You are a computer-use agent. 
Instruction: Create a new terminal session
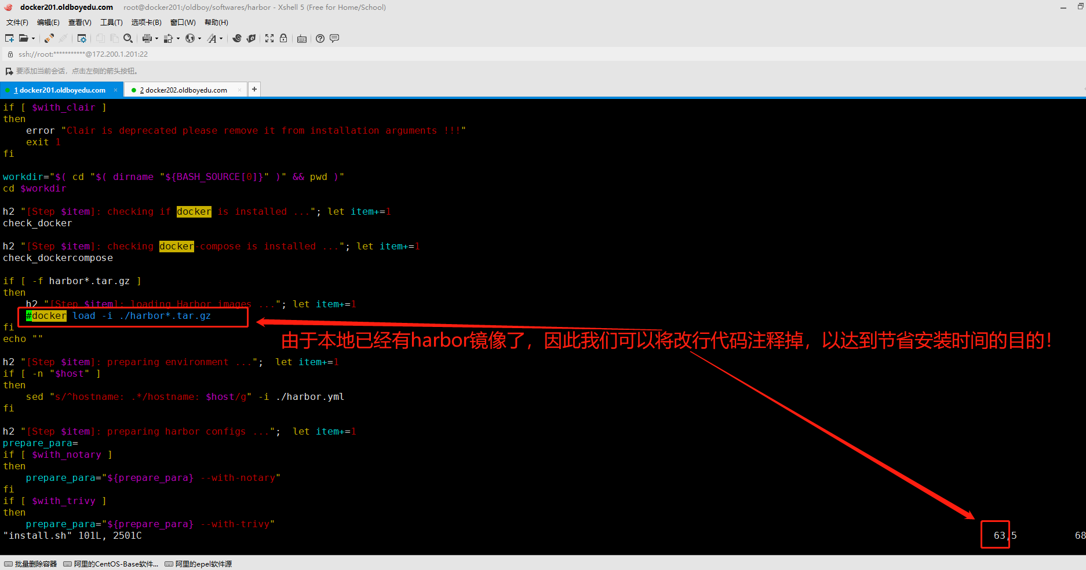(9, 38)
